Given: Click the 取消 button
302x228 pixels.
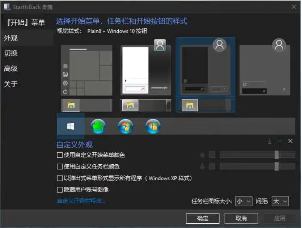Looking at the screenshot, I should 241,218.
